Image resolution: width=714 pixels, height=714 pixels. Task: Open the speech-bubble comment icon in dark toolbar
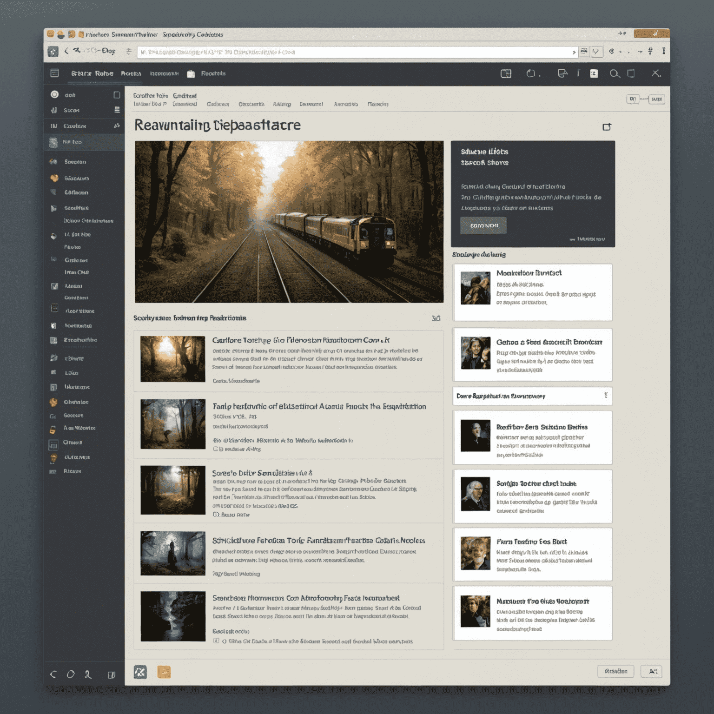click(562, 73)
